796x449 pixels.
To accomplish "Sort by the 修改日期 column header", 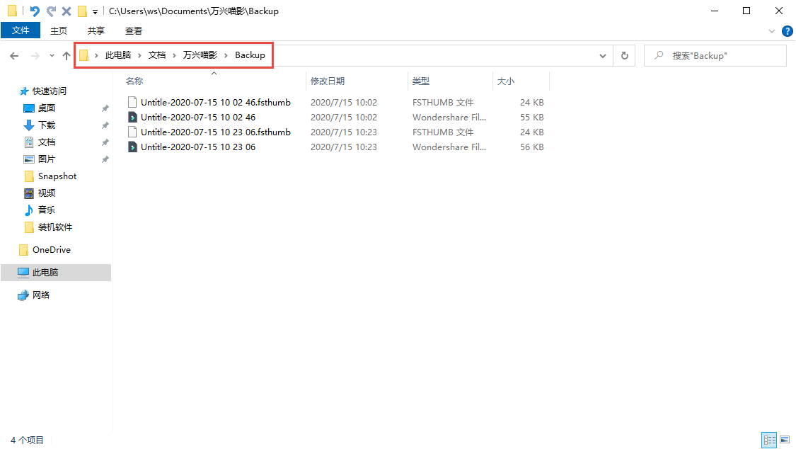I will 328,81.
